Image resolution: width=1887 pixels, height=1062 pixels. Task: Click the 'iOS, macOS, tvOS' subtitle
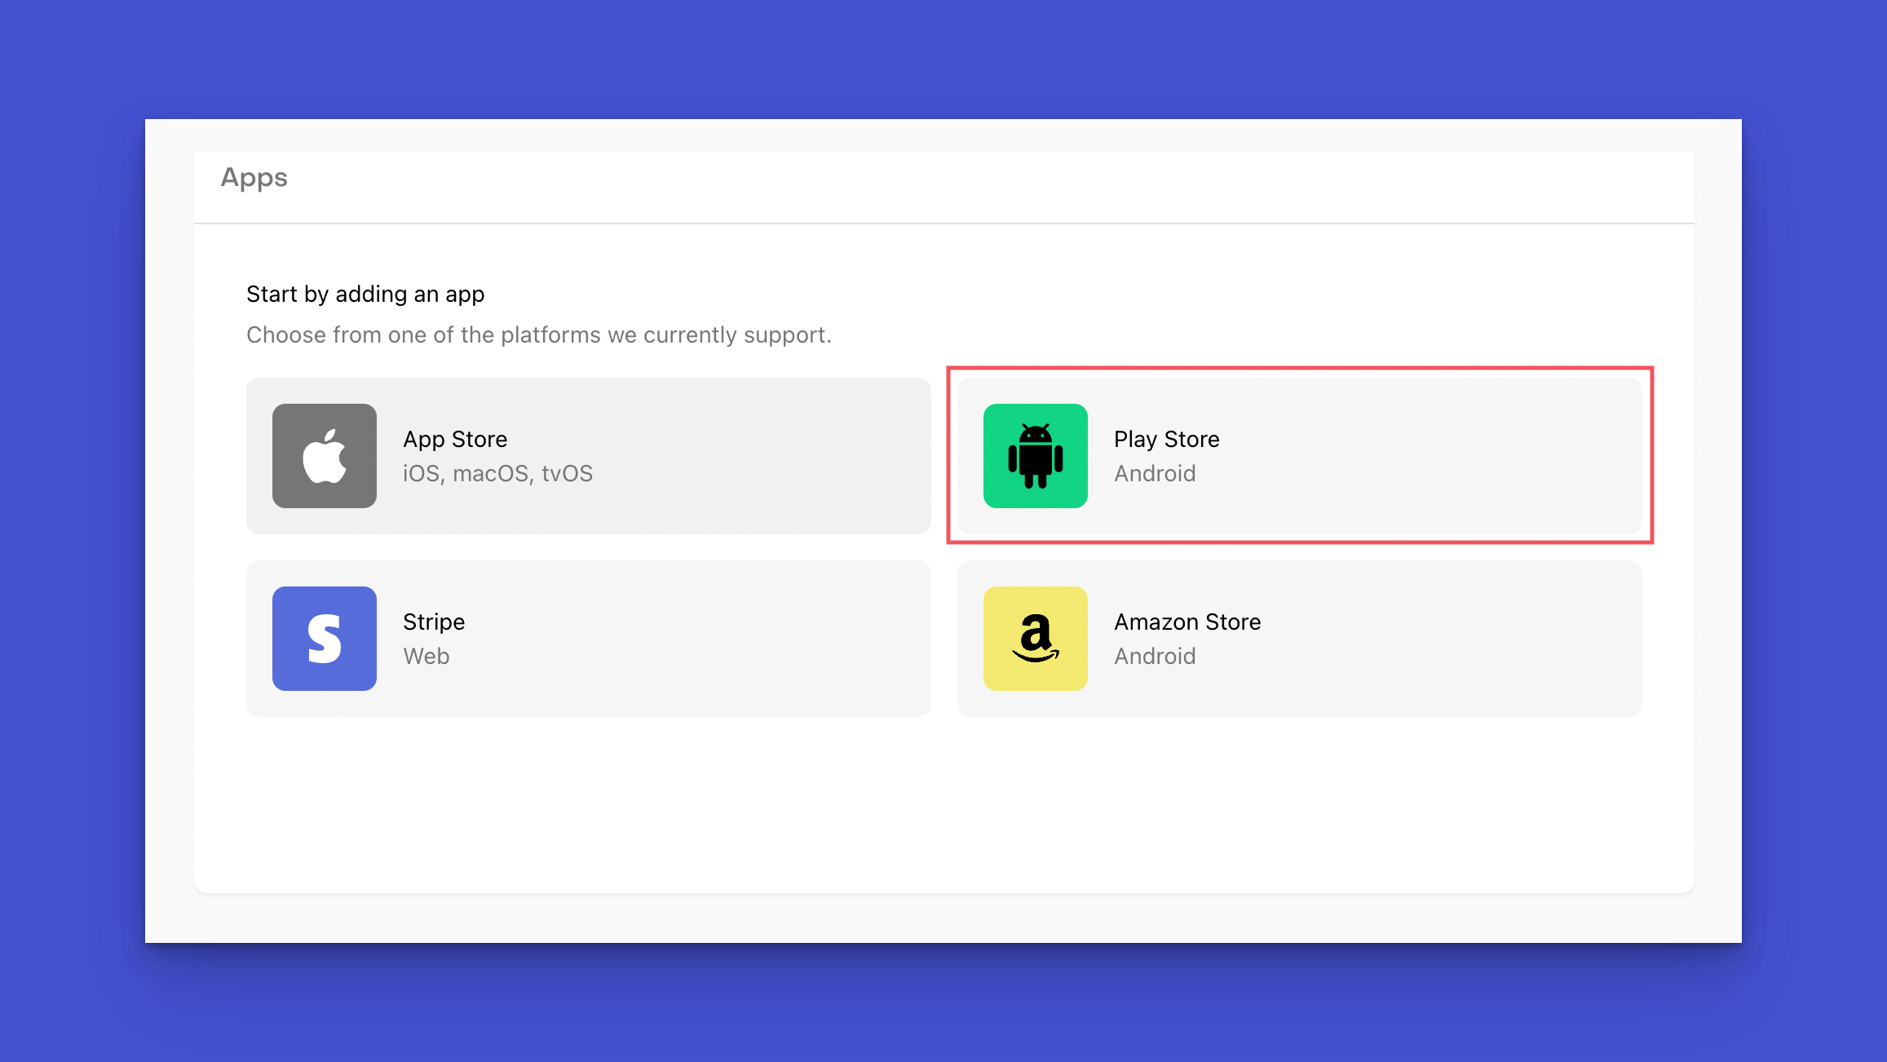click(498, 473)
